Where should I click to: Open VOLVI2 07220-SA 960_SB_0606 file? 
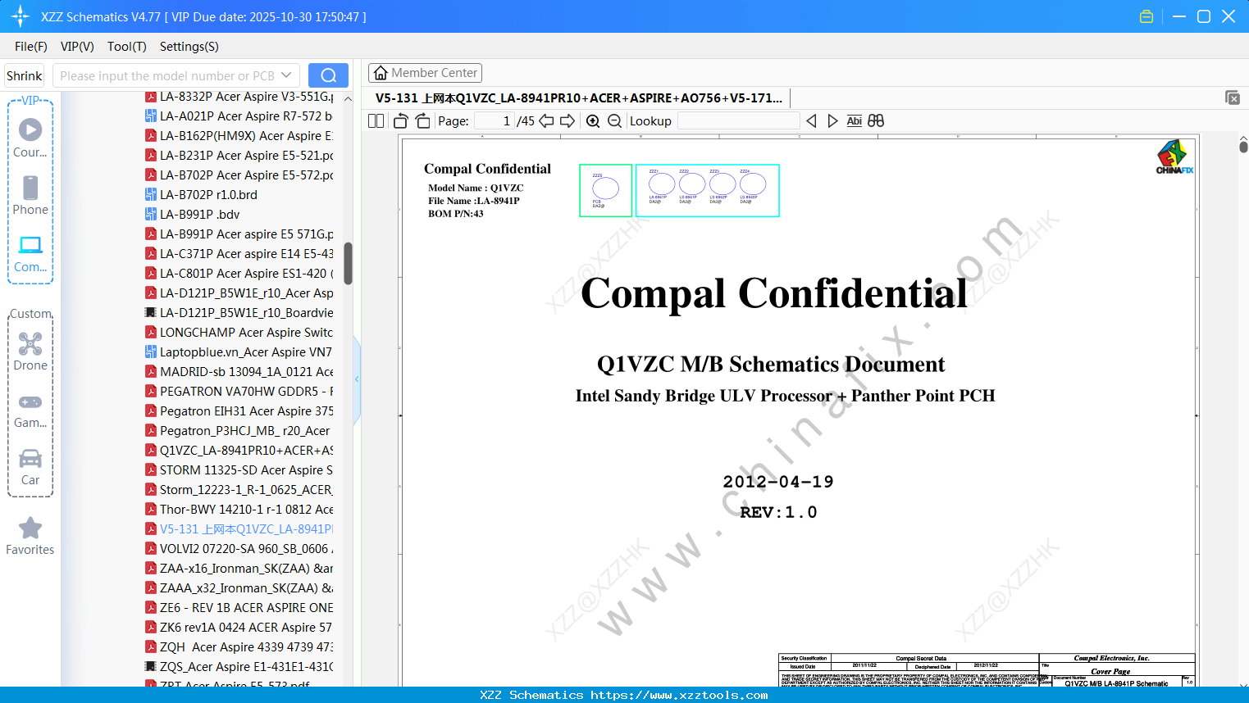coord(239,549)
